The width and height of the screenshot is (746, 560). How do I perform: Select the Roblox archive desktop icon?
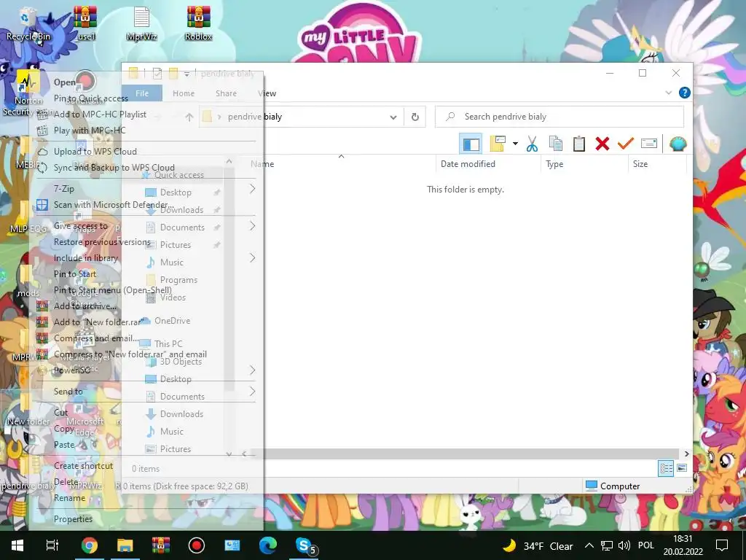[x=198, y=24]
